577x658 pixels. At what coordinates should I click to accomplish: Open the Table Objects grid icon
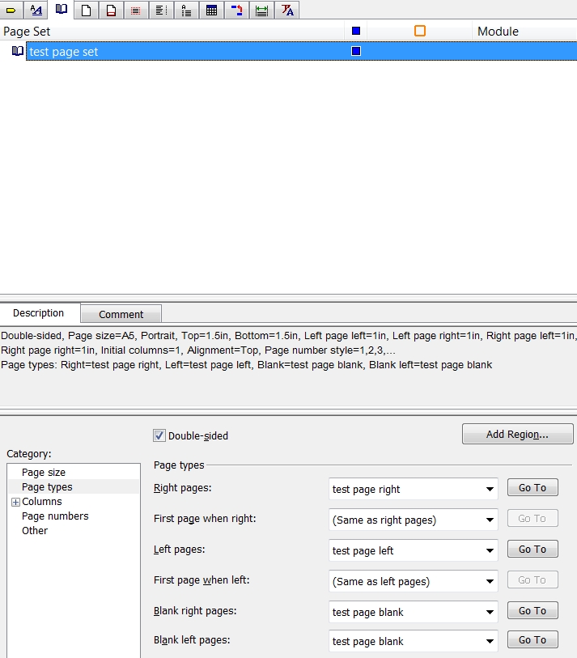click(x=211, y=10)
